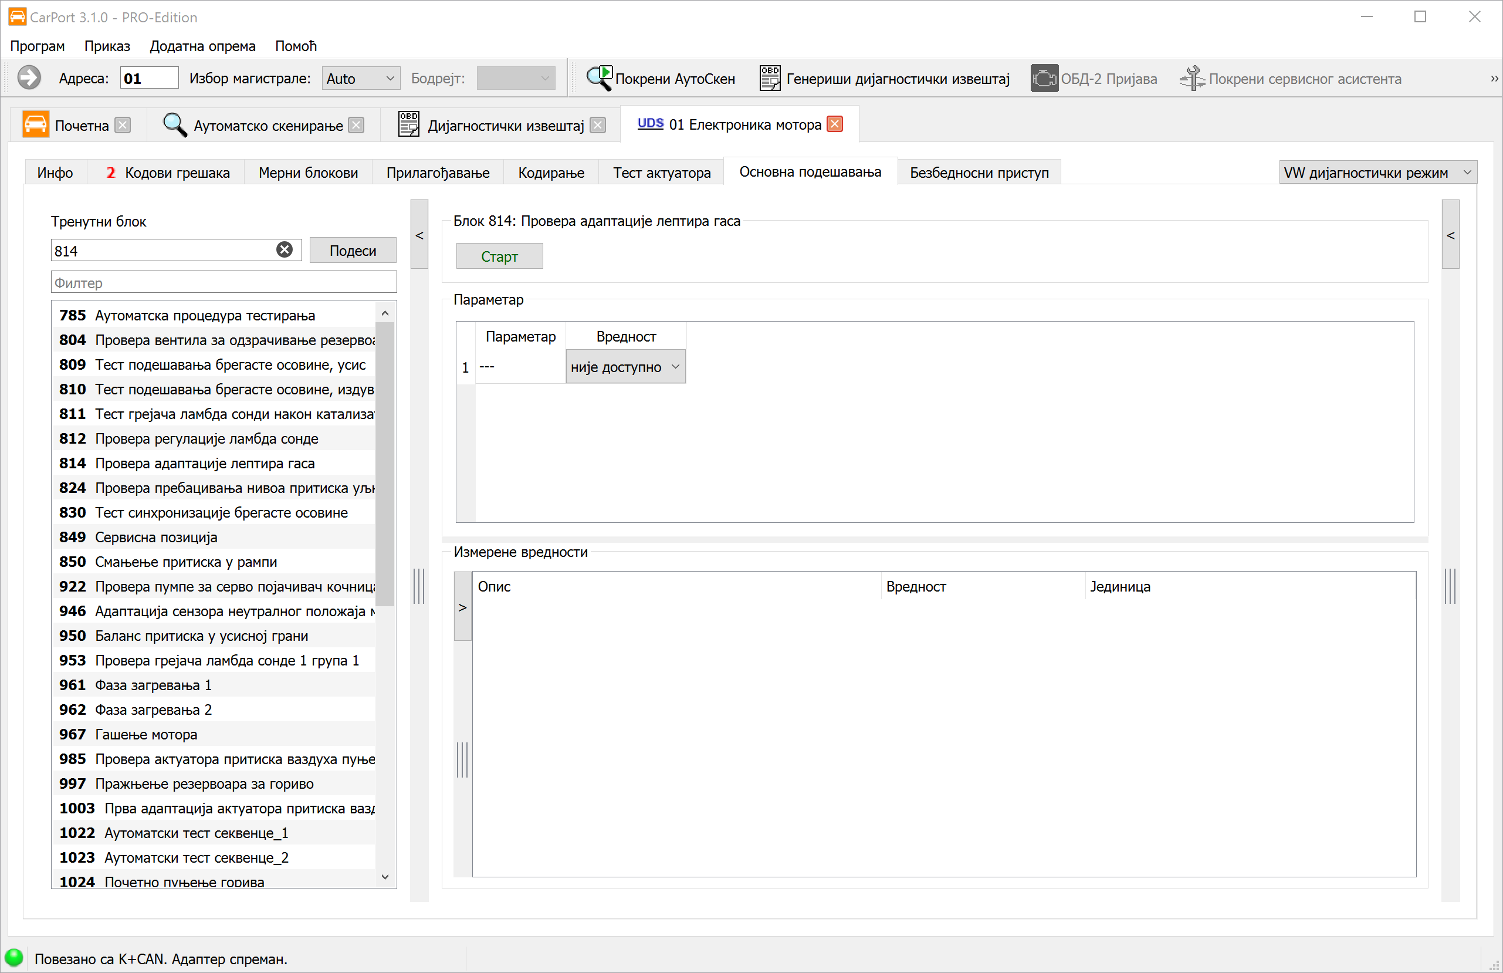
Task: Launch service assistant tools icon
Action: pos(1191,79)
